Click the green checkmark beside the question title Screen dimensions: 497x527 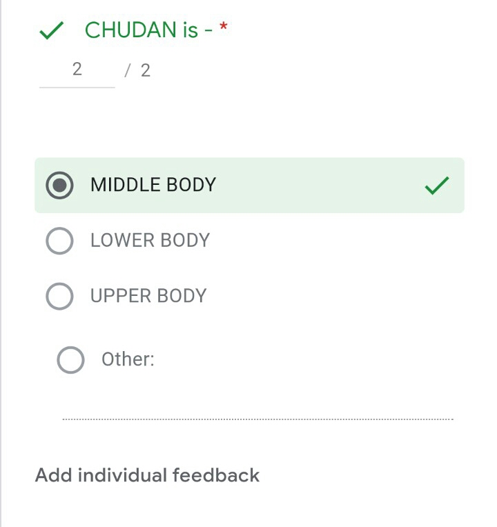pos(52,30)
